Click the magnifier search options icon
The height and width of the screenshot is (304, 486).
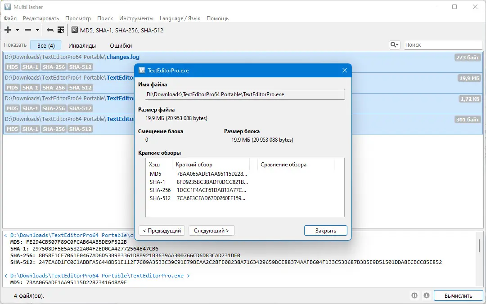pyautogui.click(x=394, y=45)
